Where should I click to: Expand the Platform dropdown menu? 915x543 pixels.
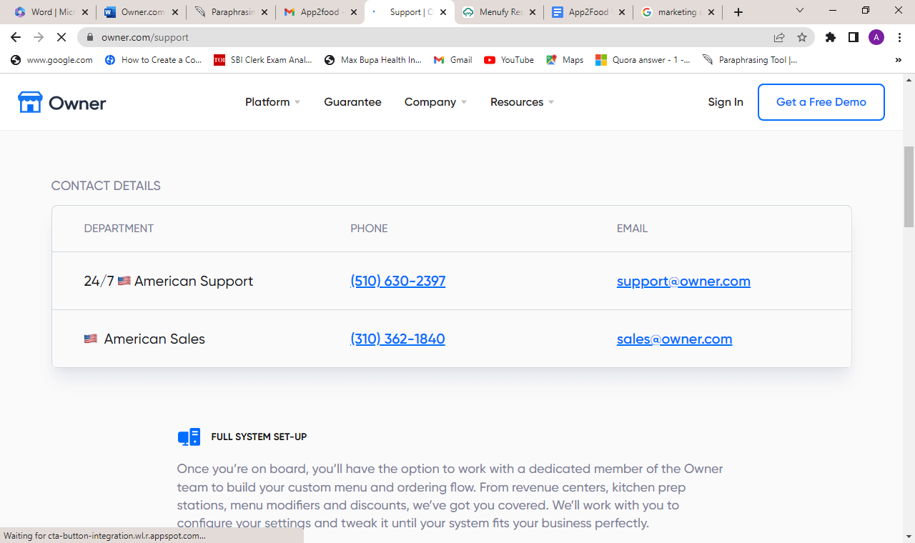(x=272, y=102)
